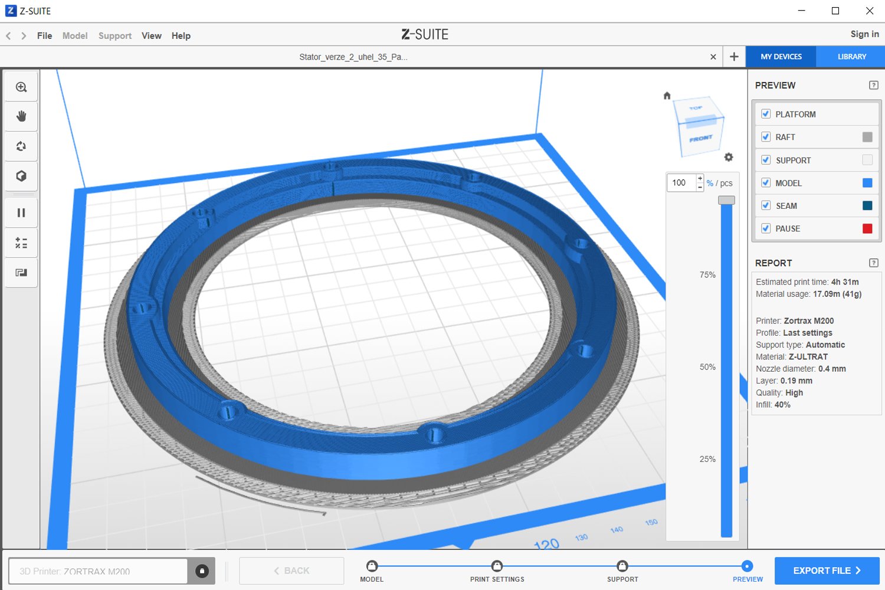Toggle the SEAM visibility checkbox
The height and width of the screenshot is (590, 885).
[766, 205]
